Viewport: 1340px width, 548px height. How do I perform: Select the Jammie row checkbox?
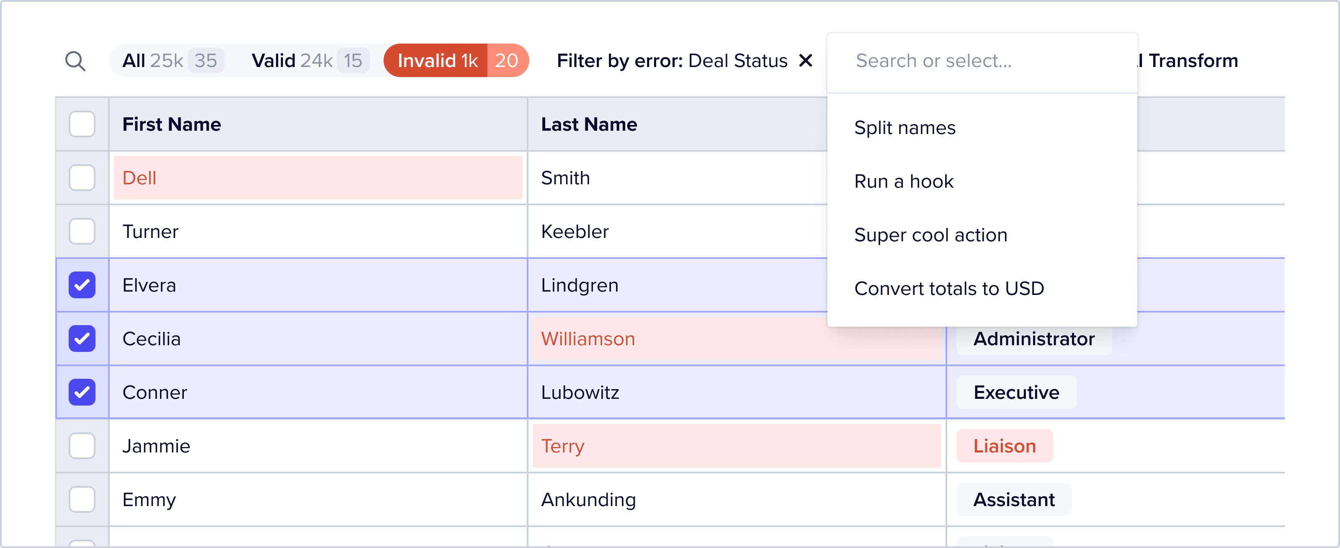pos(82,446)
